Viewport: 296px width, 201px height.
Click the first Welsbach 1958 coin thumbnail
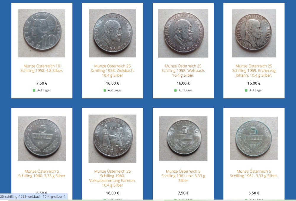point(112,33)
